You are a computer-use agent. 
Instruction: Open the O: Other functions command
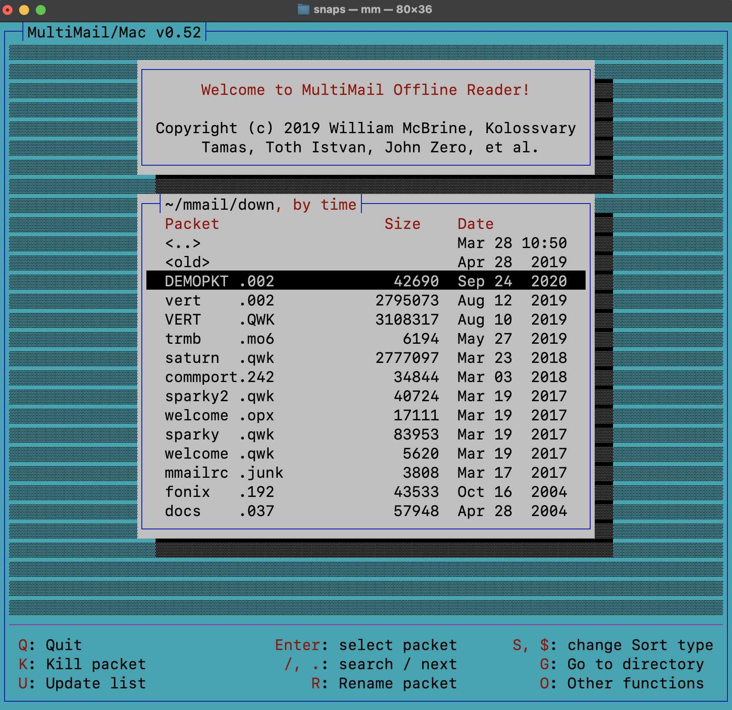tap(622, 683)
